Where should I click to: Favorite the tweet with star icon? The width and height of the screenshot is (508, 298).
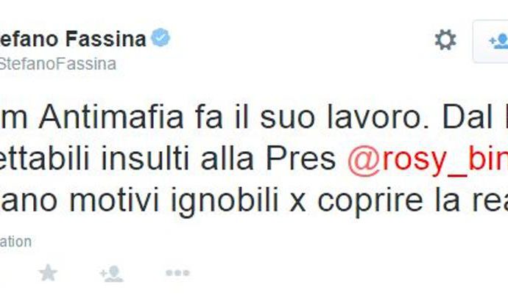point(48,273)
